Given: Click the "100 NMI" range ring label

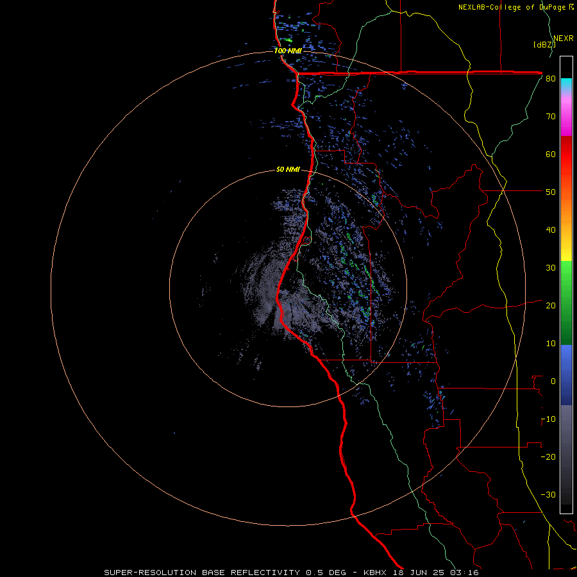Looking at the screenshot, I should [x=288, y=51].
